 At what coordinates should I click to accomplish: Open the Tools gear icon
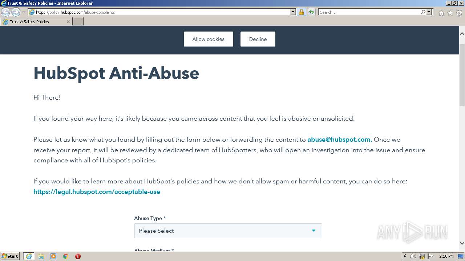(459, 13)
